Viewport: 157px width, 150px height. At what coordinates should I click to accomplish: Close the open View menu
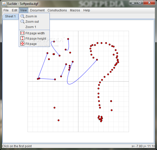pyautogui.click(x=24, y=10)
